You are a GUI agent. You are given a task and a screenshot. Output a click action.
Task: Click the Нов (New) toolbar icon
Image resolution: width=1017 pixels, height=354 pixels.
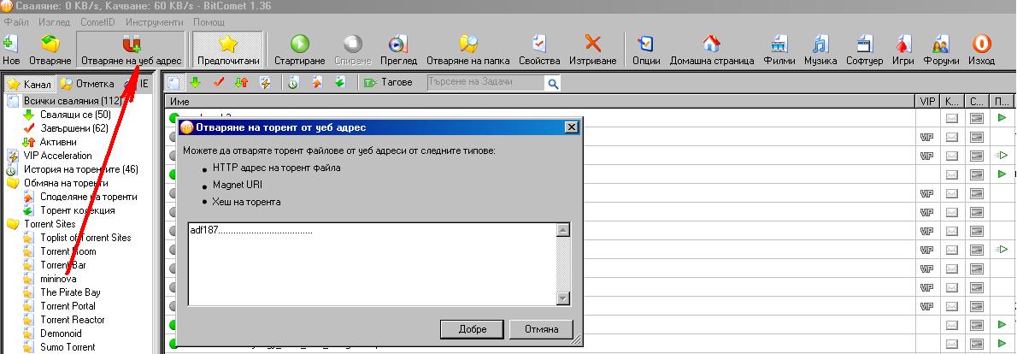tap(10, 44)
